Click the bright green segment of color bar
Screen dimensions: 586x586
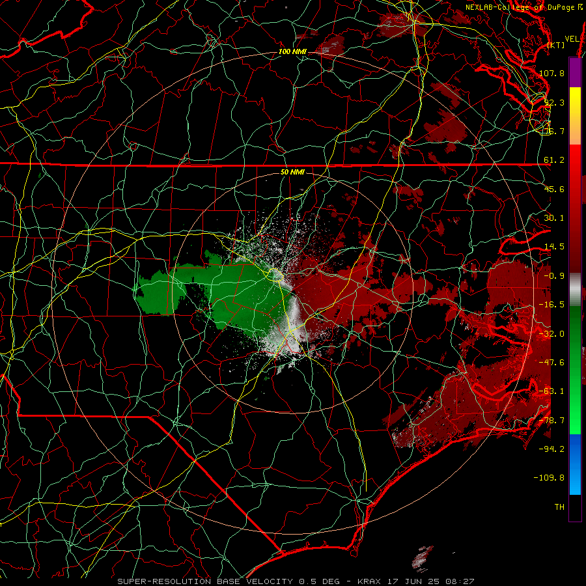[575, 370]
